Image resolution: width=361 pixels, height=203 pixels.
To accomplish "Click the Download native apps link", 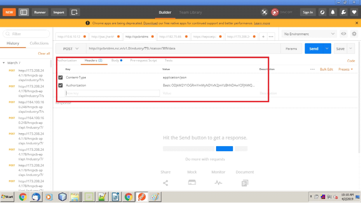I will [x=150, y=23].
